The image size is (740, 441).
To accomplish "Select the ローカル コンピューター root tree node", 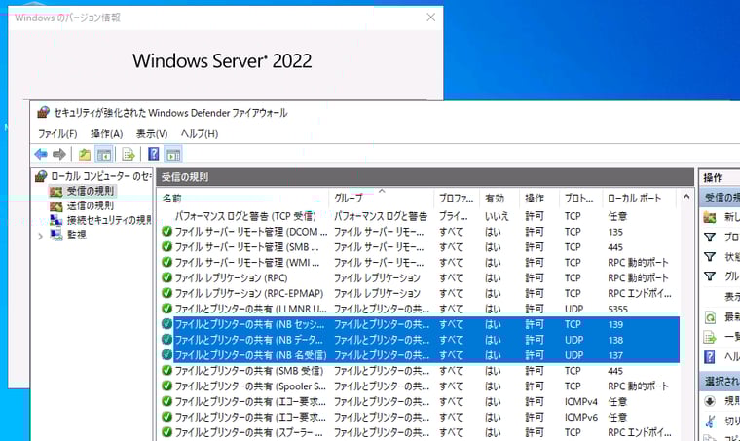I will [x=101, y=176].
